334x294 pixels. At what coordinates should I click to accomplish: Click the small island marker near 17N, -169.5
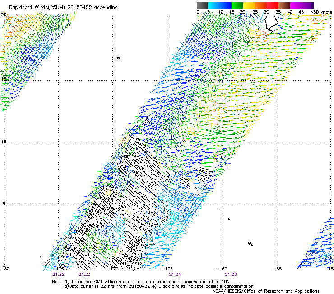(118, 58)
